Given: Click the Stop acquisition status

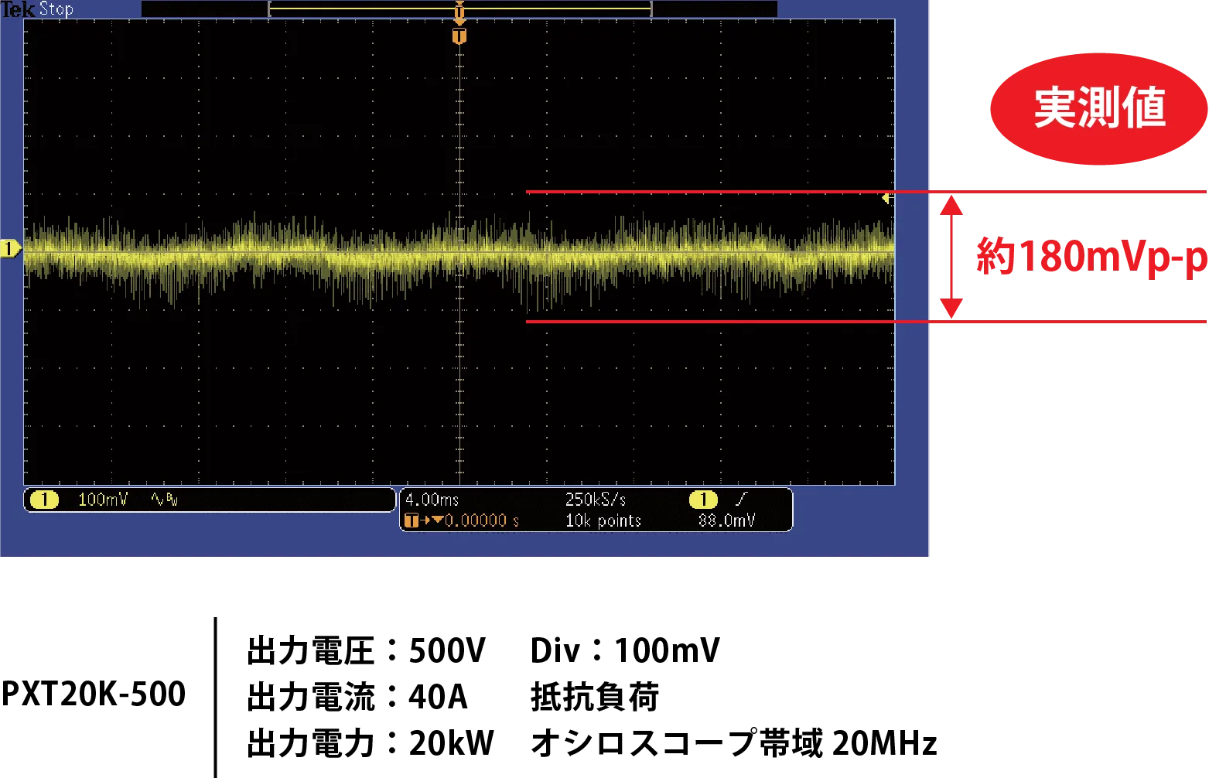Looking at the screenshot, I should coord(56,9).
